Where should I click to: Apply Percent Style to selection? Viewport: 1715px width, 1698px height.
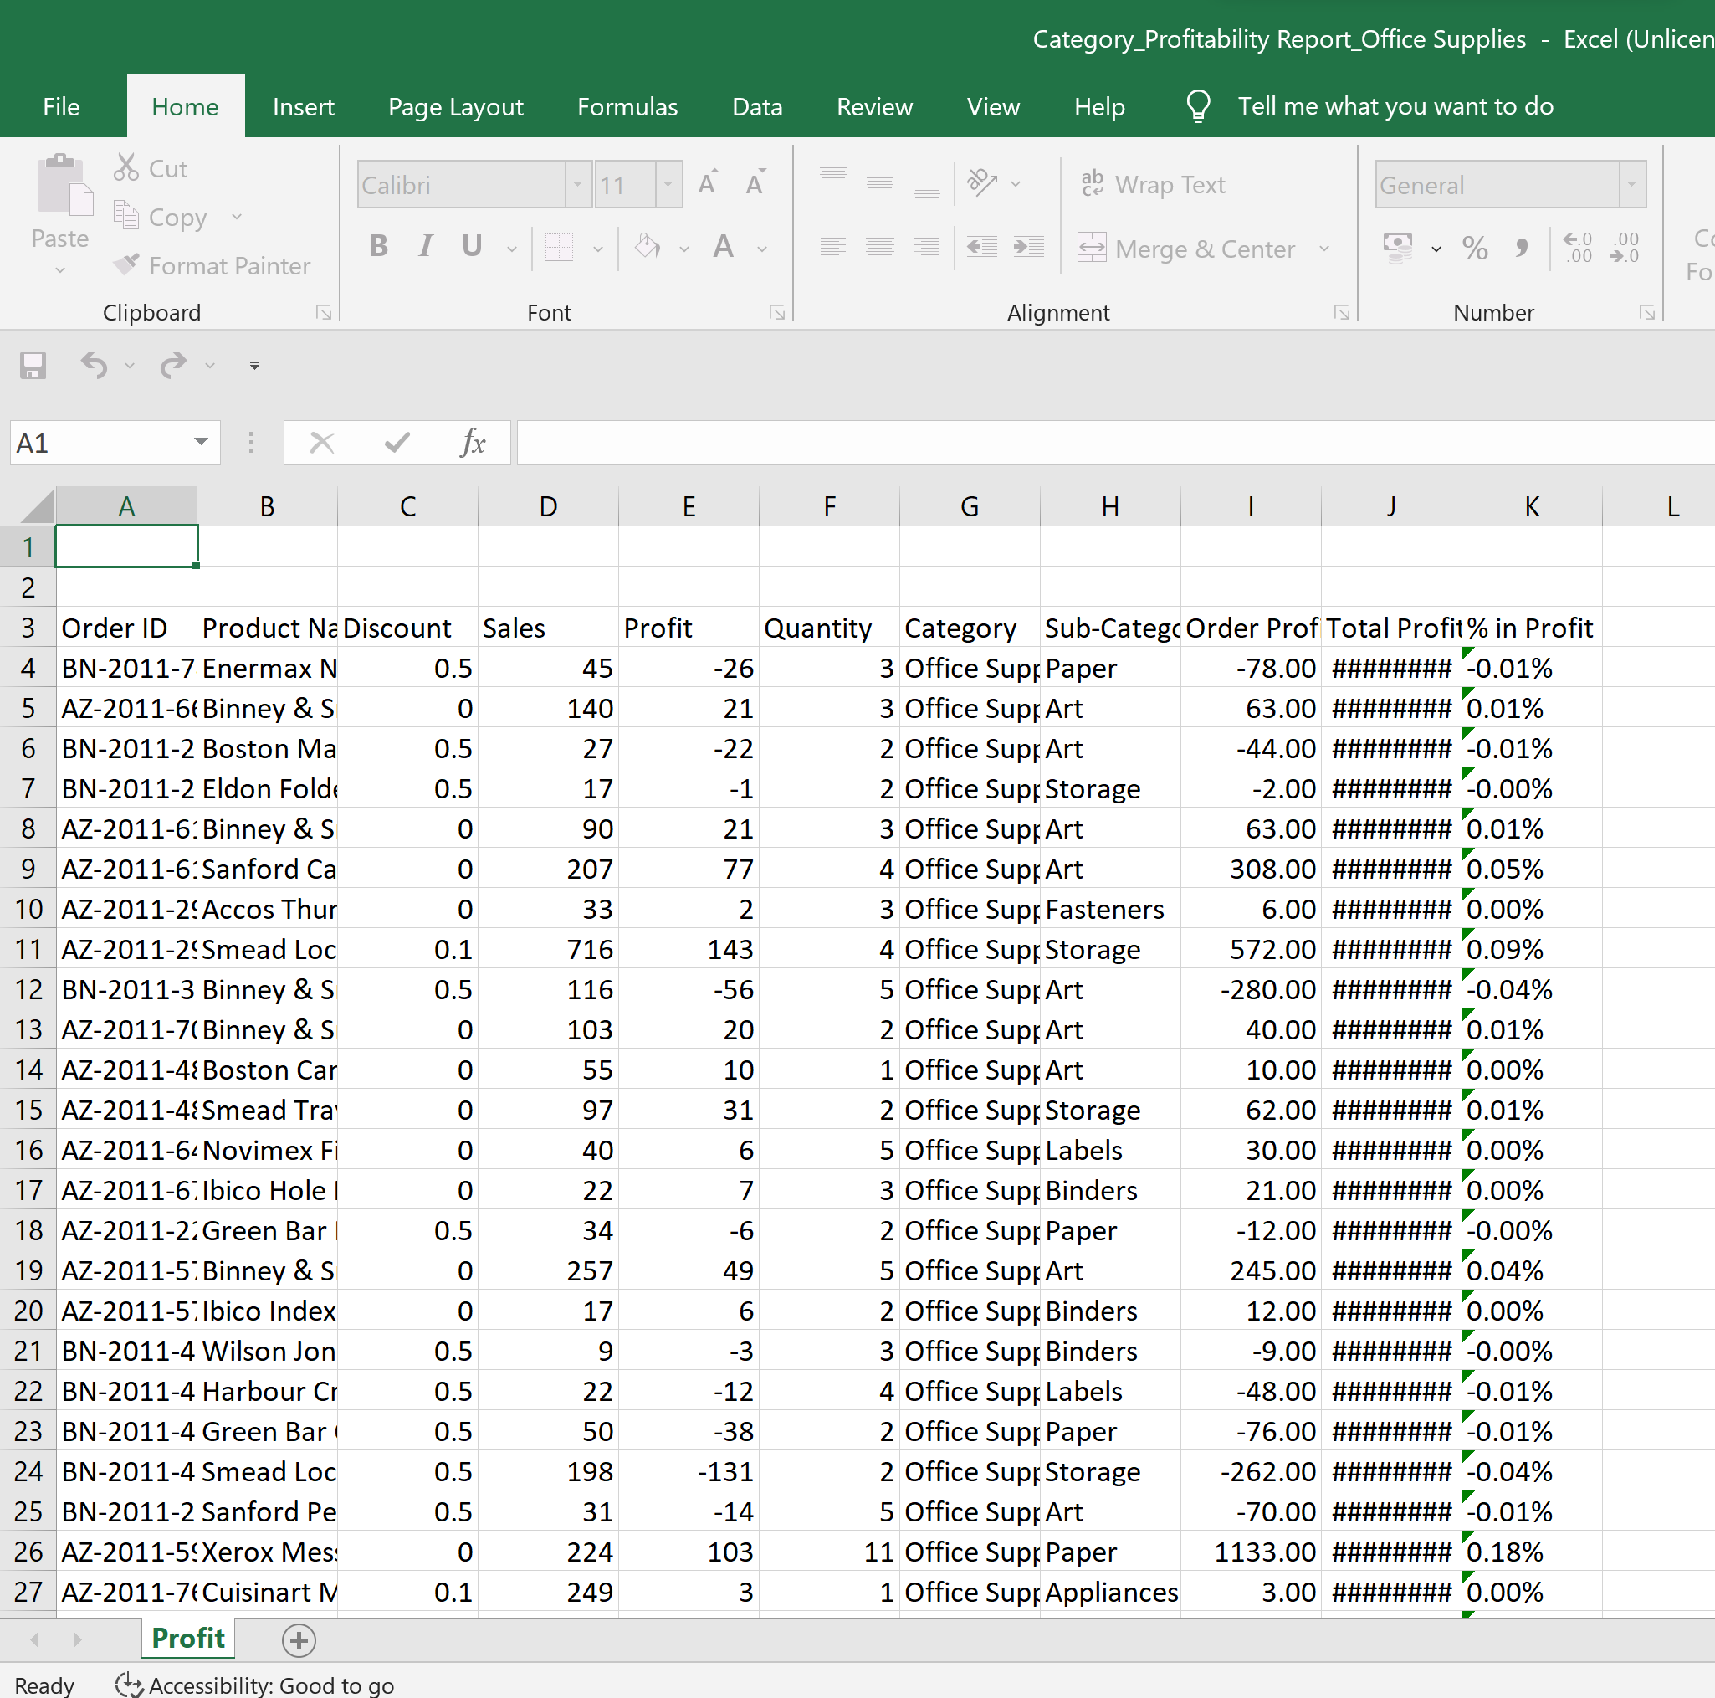1476,249
